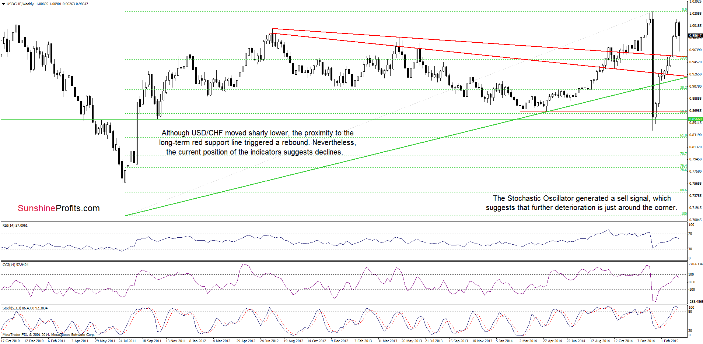
Task: Click the RSI 30 level label
Action: coord(691,249)
